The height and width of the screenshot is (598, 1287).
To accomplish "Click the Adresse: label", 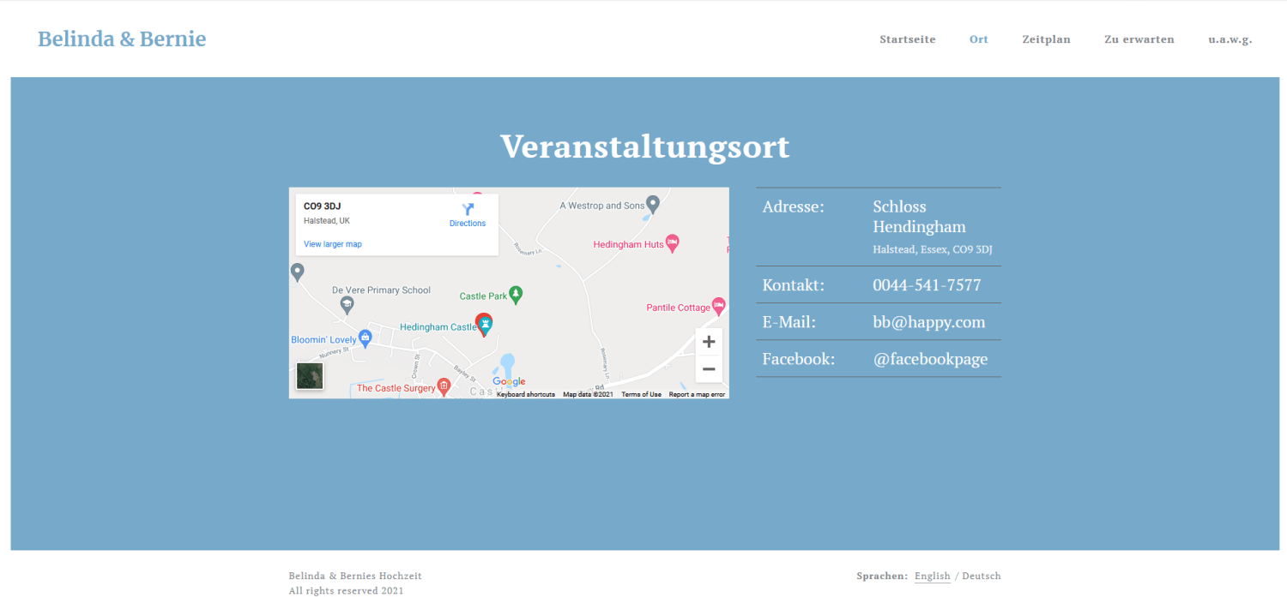I will click(x=793, y=206).
